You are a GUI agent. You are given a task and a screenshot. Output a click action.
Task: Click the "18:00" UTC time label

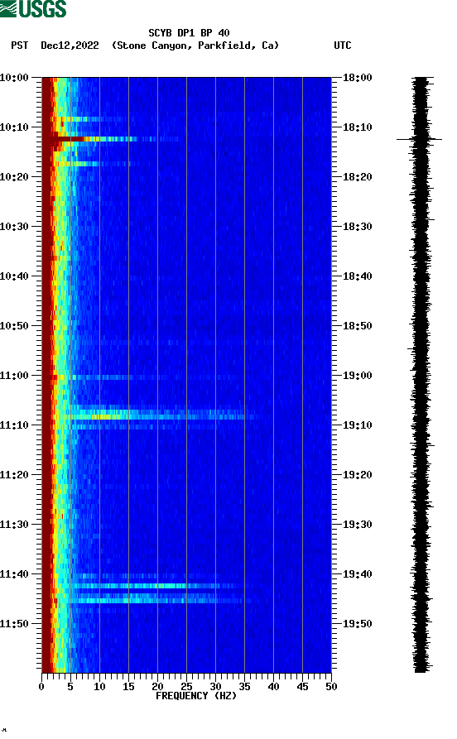358,78
